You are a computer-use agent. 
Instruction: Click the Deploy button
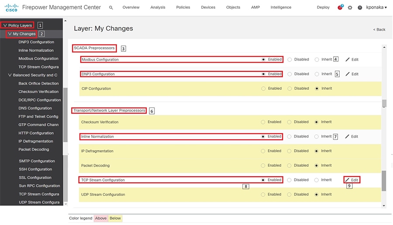coord(323,7)
